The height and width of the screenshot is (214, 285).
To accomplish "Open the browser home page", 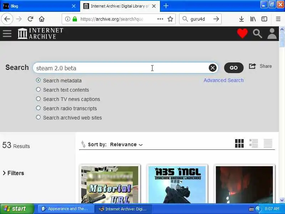I will pyautogui.click(x=42, y=19).
